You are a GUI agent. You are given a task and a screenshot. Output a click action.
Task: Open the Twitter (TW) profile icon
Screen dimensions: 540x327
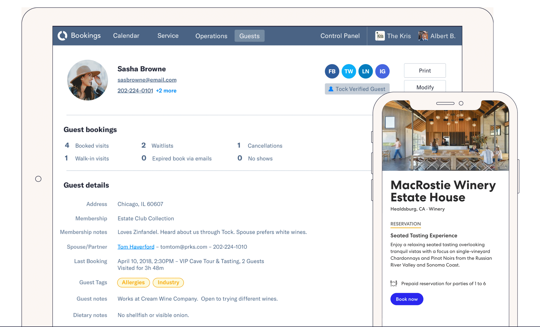pos(348,71)
